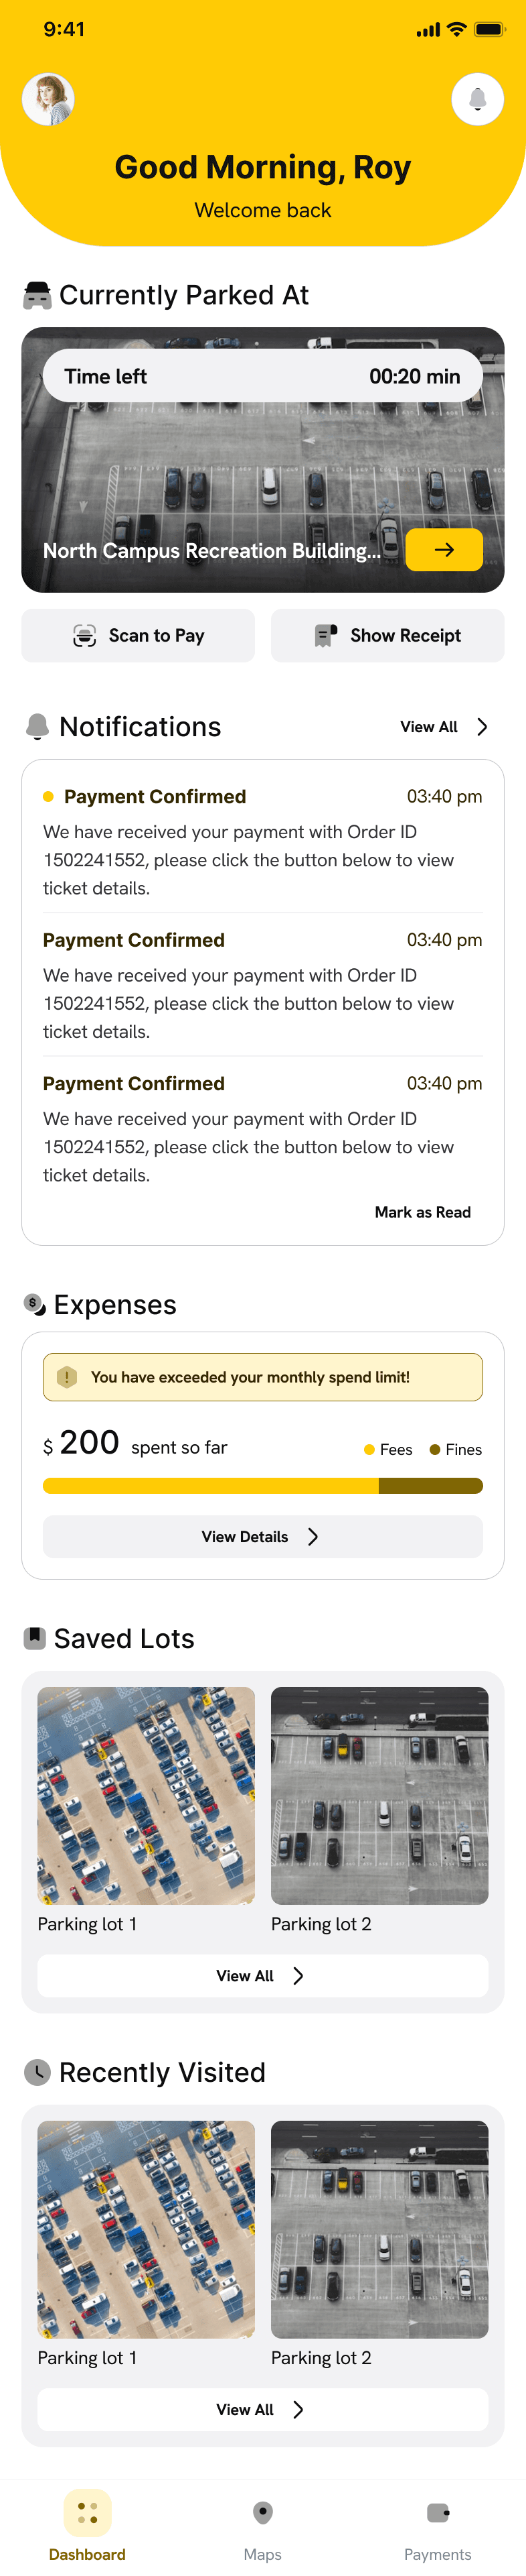This screenshot has width=526, height=2576.
Task: Open View Details in Expenses
Action: pos(262,1537)
